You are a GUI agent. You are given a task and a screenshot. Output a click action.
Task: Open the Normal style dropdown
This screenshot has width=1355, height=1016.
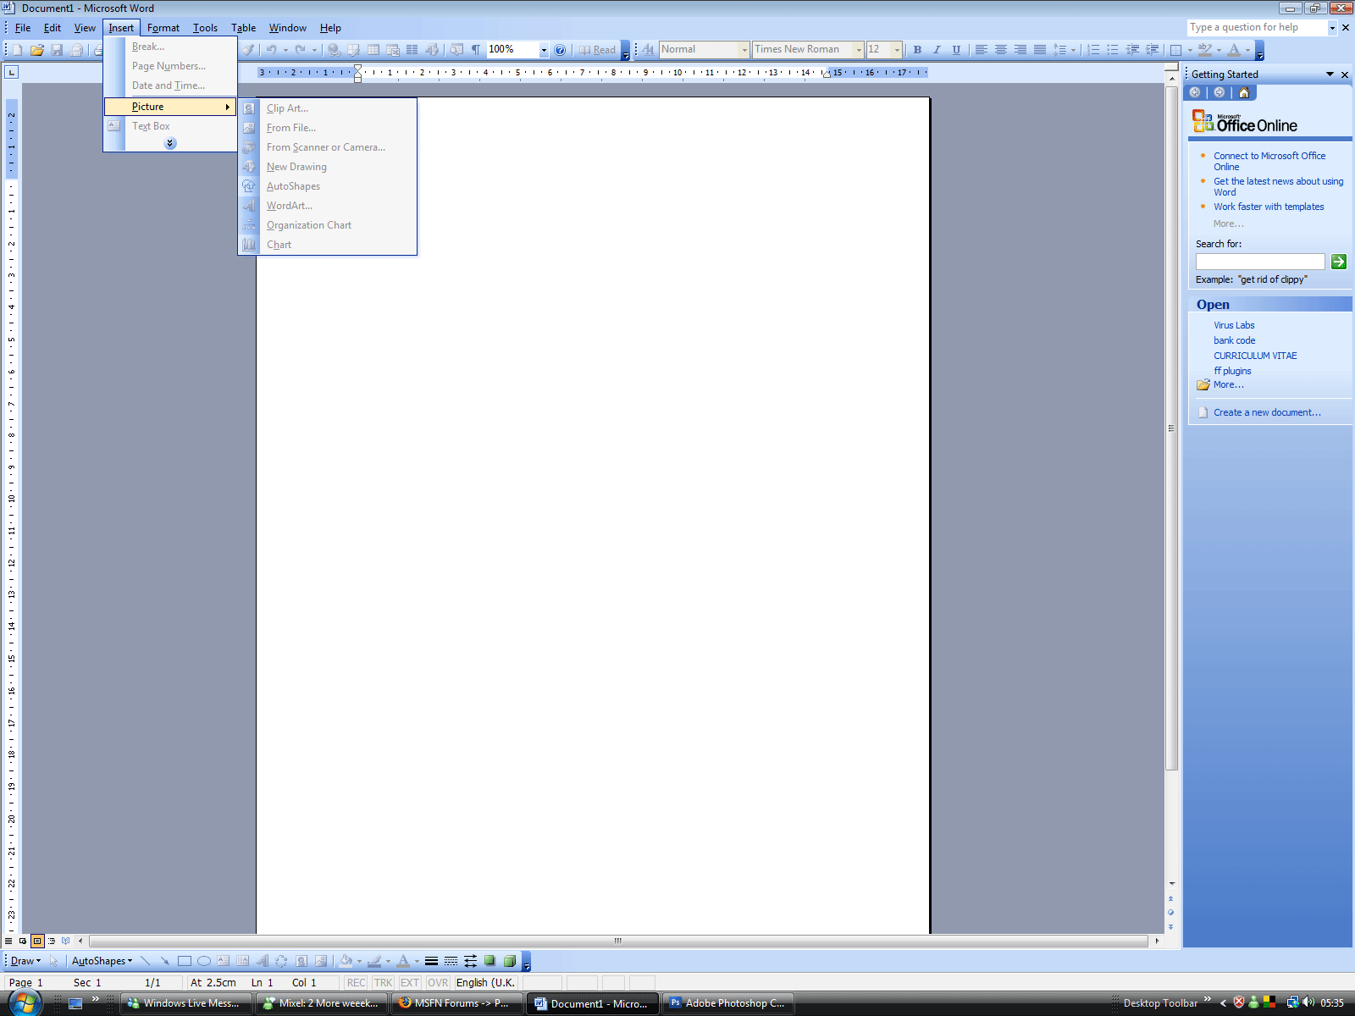(x=744, y=50)
